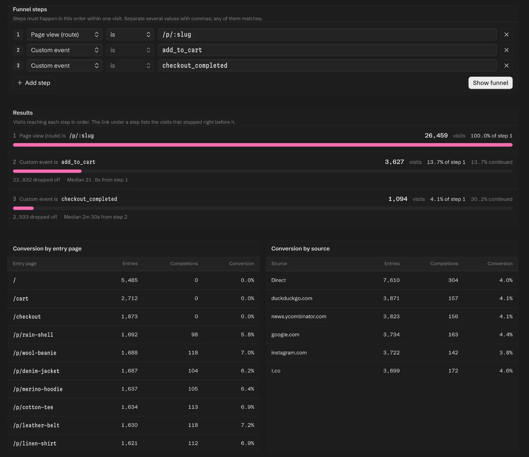The image size is (529, 457).
Task: Edit the /p/:slug value field
Action: 327,34
